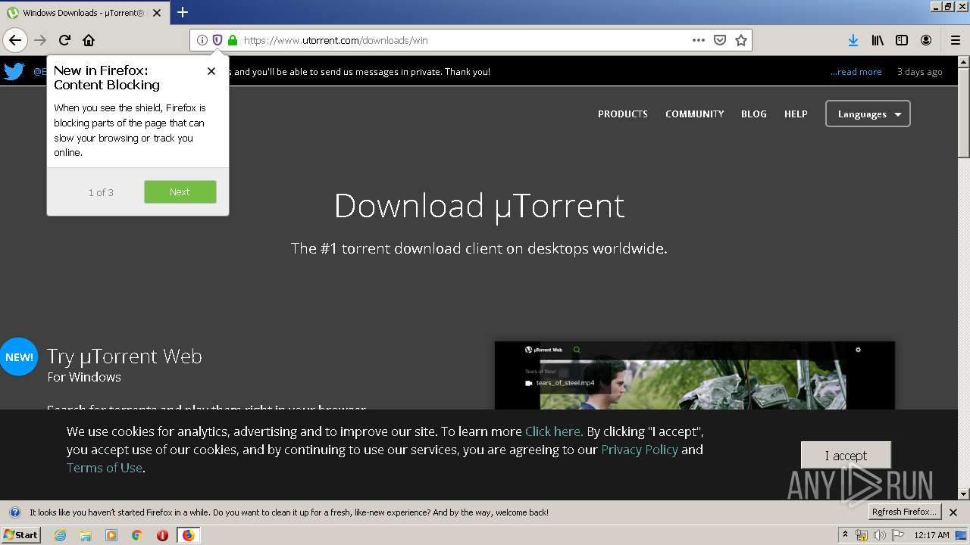Save page to Pocket icon
The height and width of the screenshot is (545, 970).
[720, 40]
